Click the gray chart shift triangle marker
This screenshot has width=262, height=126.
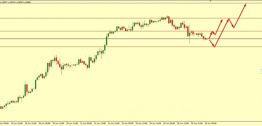[210, 1]
